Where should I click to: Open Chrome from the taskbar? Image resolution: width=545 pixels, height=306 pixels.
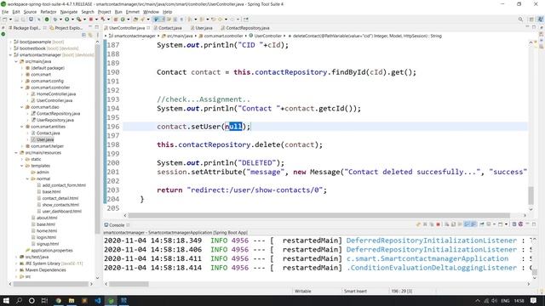tap(59, 300)
